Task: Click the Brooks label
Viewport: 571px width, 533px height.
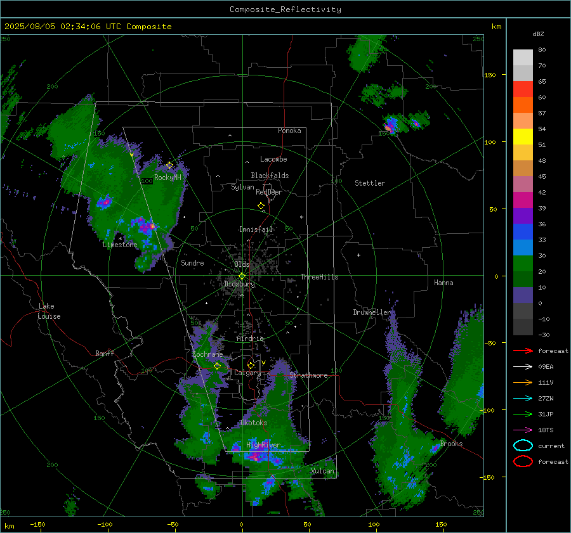Action: pos(451,444)
